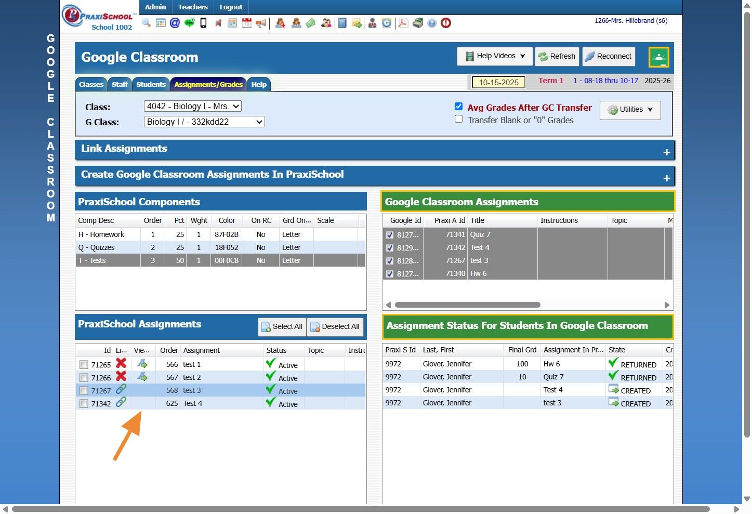Click the alarm clock icon
This screenshot has width=752, height=514.
pos(387,23)
